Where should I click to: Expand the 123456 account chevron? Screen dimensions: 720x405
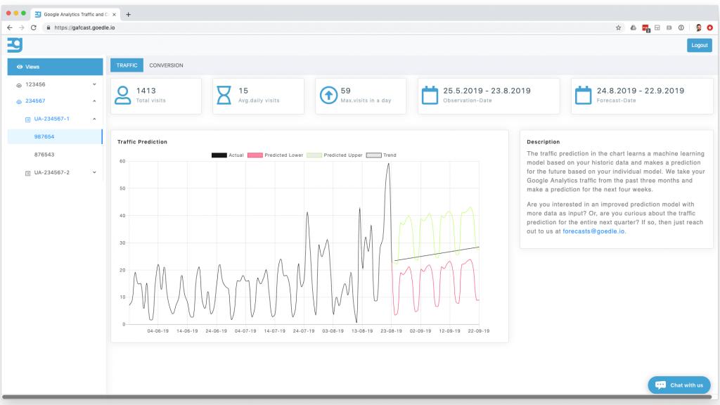94,84
